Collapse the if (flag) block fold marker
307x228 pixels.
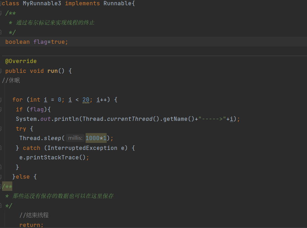pos(1,109)
